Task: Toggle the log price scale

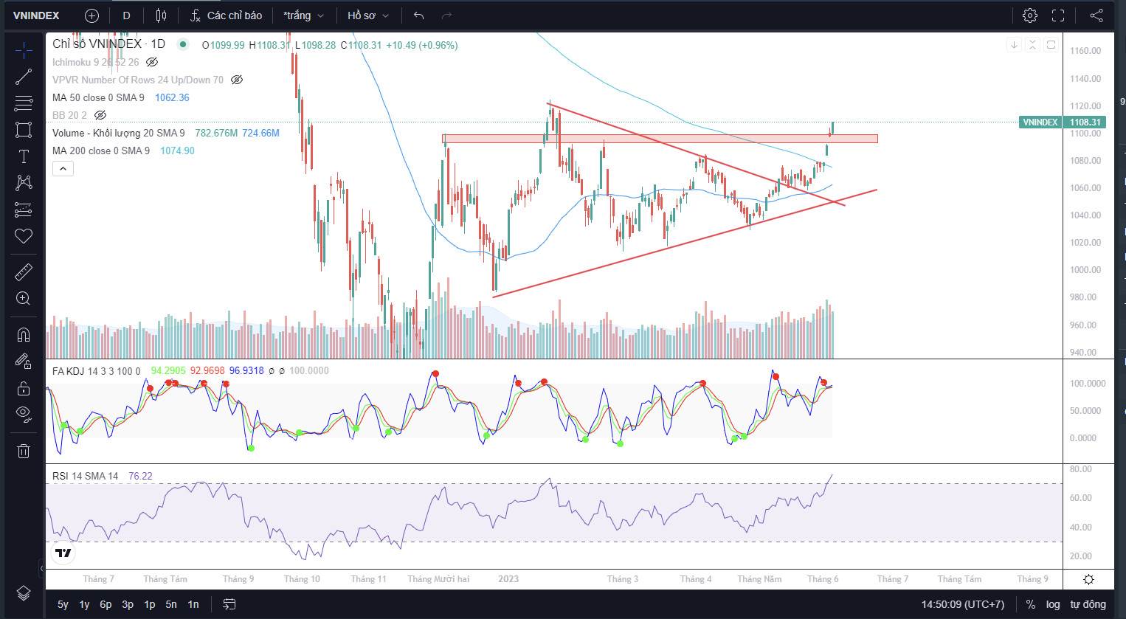Action: click(x=1053, y=604)
